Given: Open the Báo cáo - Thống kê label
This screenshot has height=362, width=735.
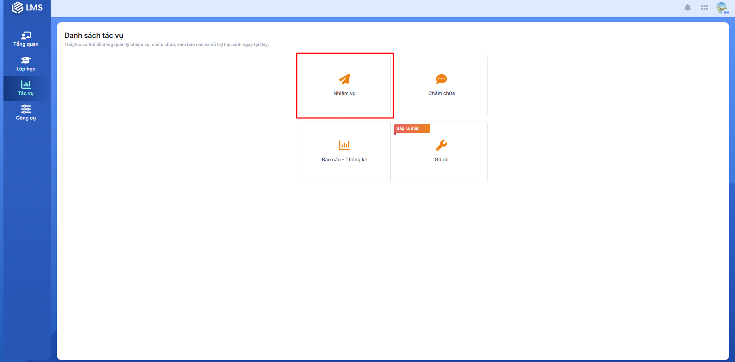Looking at the screenshot, I should [344, 160].
